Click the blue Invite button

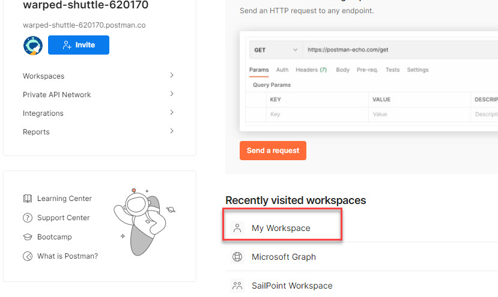pos(79,45)
